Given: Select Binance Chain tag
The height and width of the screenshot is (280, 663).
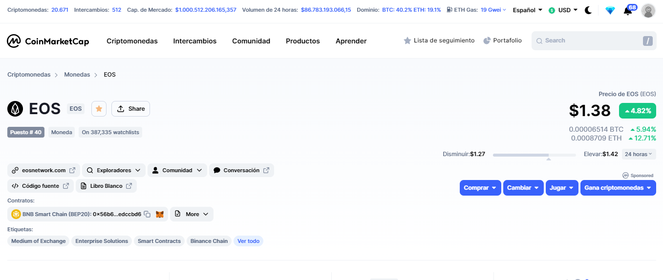Looking at the screenshot, I should [x=209, y=241].
